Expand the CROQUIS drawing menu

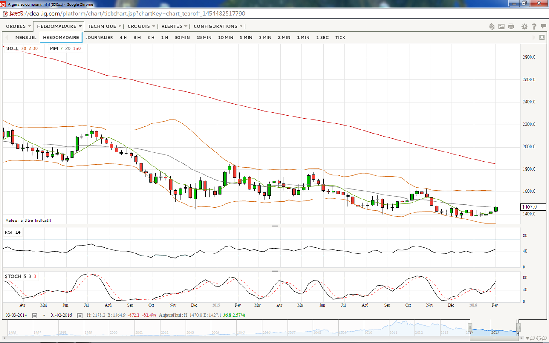(x=141, y=26)
